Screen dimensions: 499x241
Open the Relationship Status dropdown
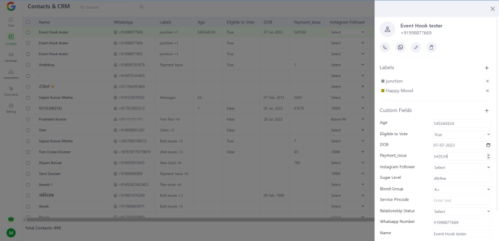click(x=462, y=212)
